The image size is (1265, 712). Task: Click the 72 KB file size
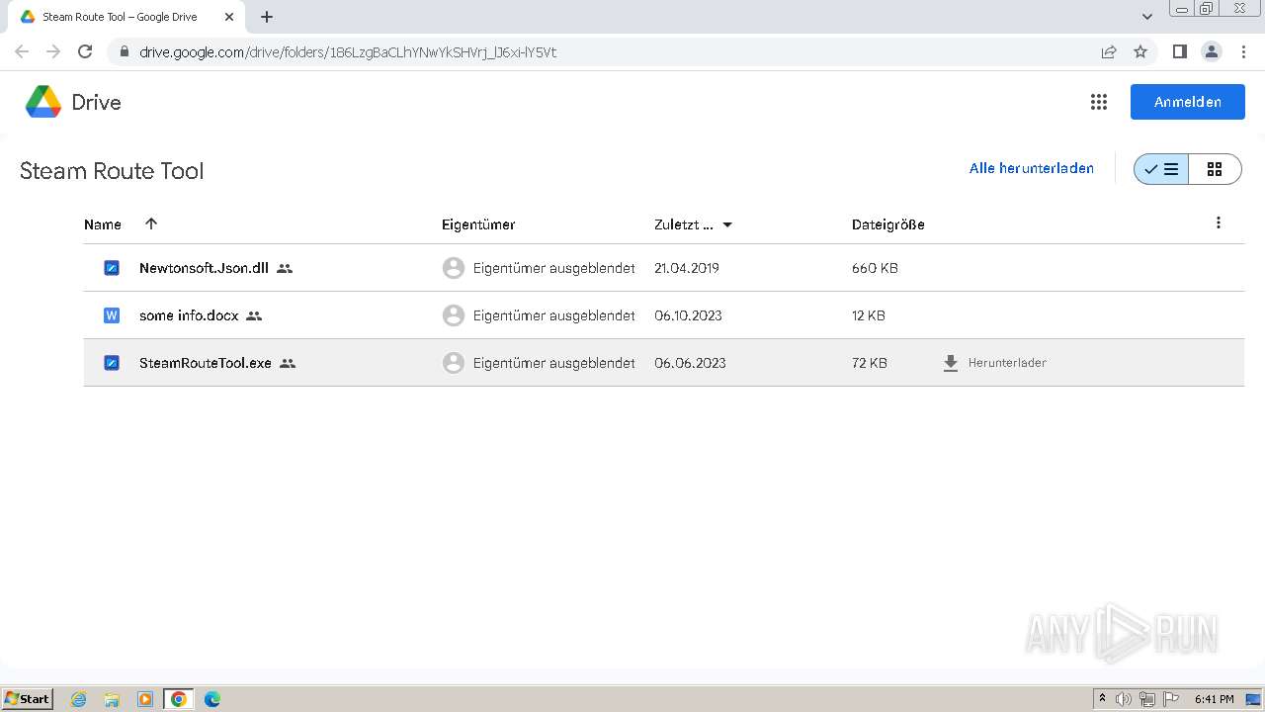[870, 363]
